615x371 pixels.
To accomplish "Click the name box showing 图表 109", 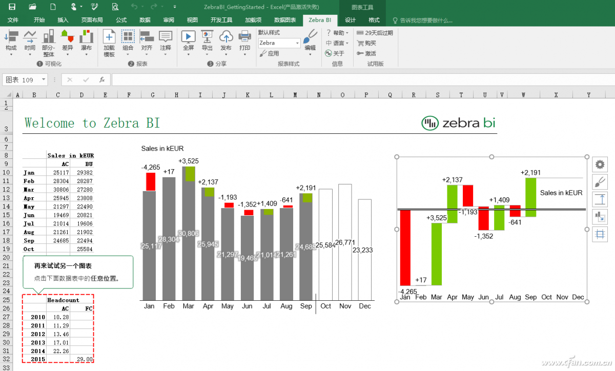I will [21, 80].
